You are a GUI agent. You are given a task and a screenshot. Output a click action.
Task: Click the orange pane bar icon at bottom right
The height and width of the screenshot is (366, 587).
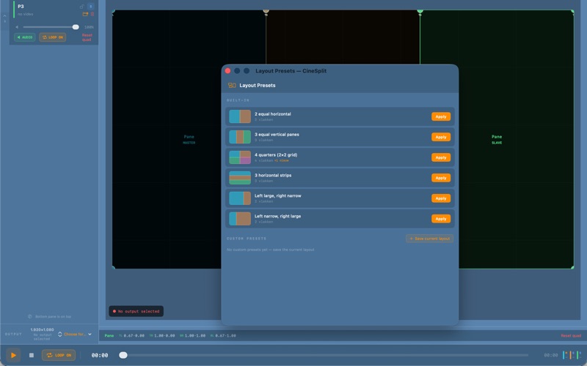[572, 355]
